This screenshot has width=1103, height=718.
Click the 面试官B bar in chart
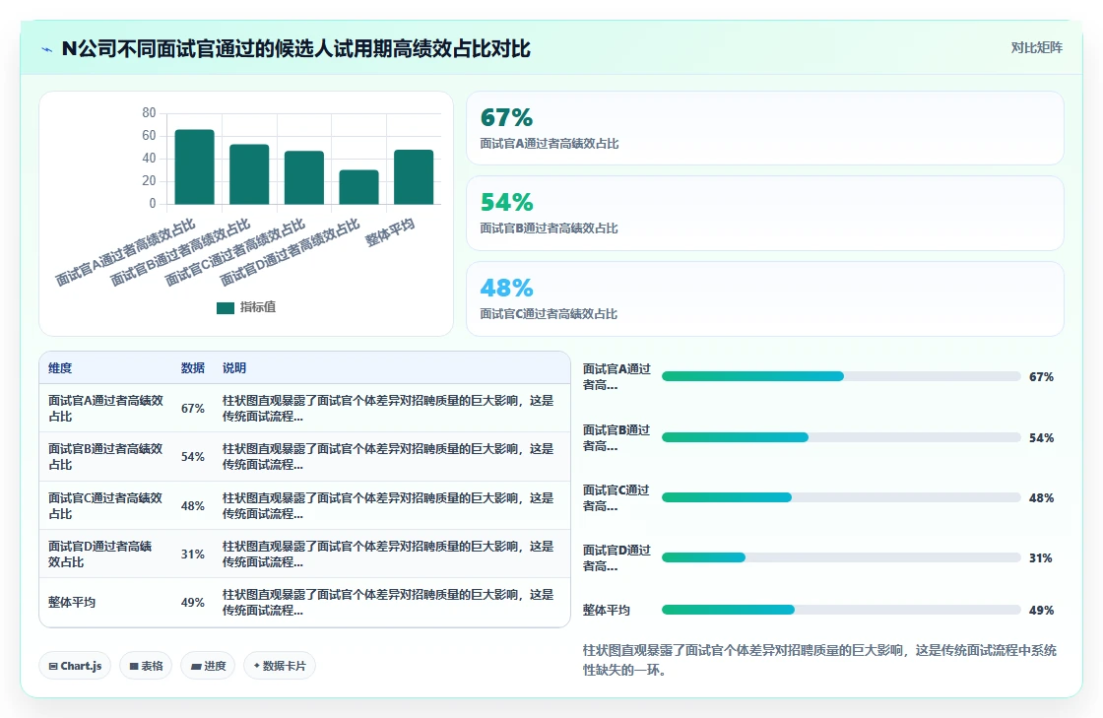(249, 174)
